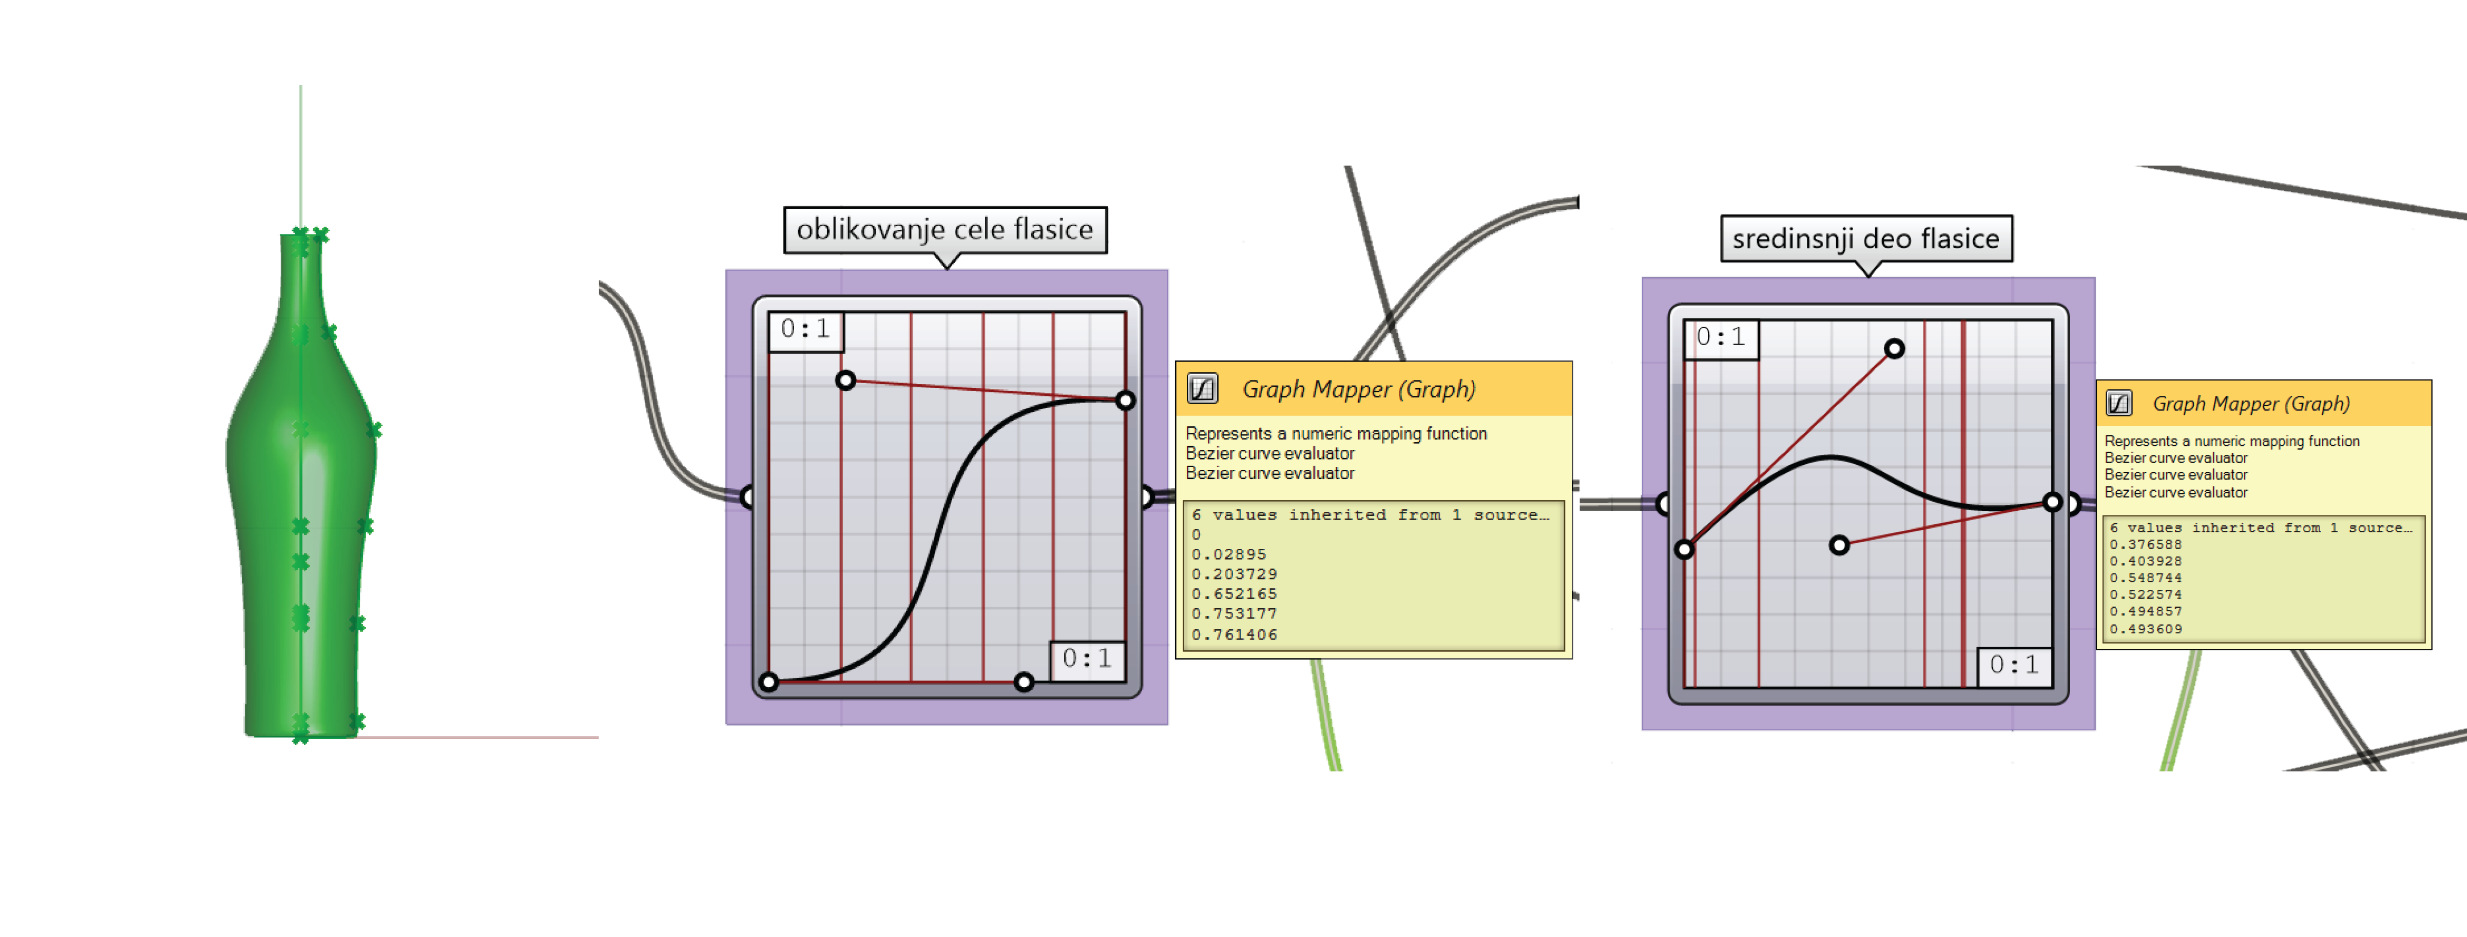Click 'Represents a numeric mapping function' in left tooltip

click(x=1336, y=433)
